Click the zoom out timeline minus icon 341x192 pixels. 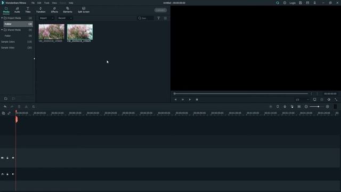tap(306, 107)
